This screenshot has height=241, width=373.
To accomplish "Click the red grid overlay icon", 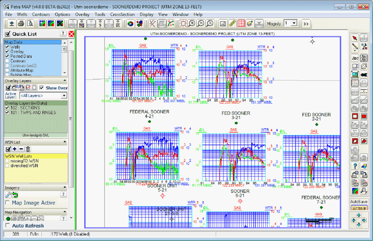I will click(x=241, y=23).
